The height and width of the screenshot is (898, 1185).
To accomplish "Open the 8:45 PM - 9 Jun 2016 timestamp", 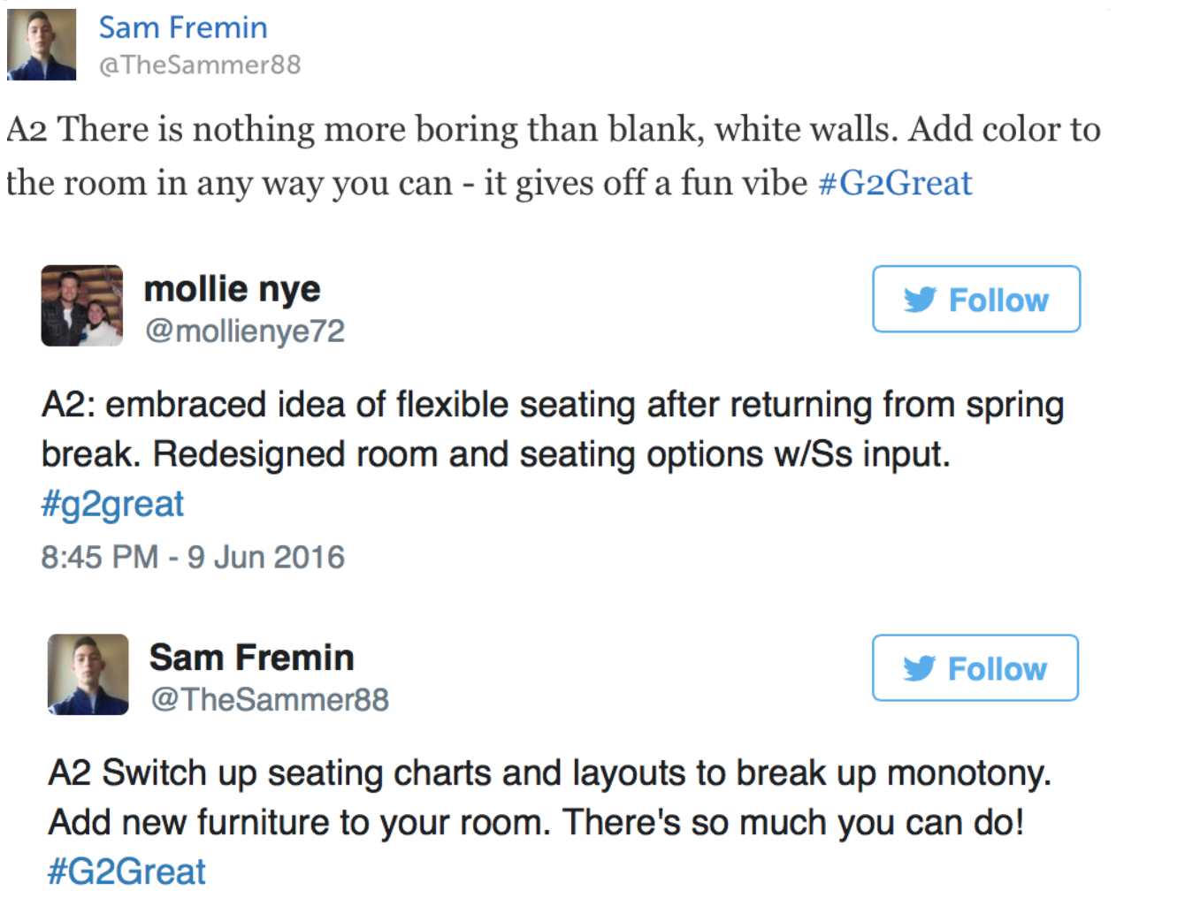I will [x=193, y=557].
